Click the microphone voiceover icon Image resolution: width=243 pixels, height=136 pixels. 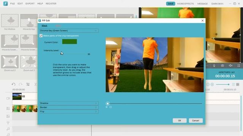click(x=214, y=65)
